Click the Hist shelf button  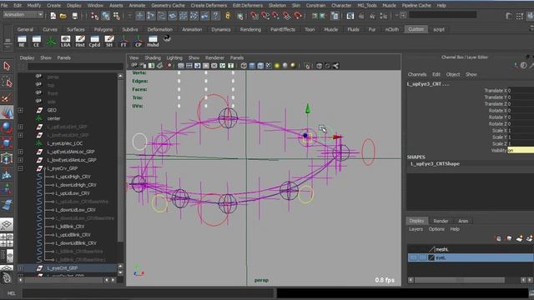[x=80, y=41]
